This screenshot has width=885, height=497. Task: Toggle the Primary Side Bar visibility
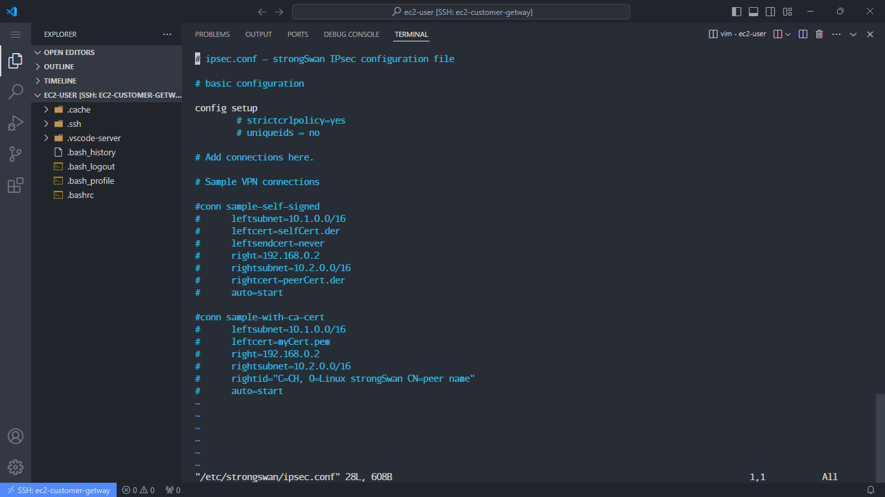[737, 11]
